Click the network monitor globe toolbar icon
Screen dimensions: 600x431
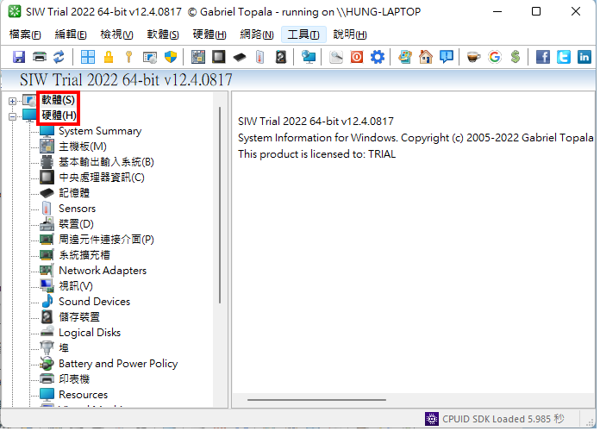tap(309, 58)
